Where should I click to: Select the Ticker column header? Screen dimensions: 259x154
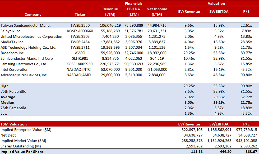(x=80, y=15)
